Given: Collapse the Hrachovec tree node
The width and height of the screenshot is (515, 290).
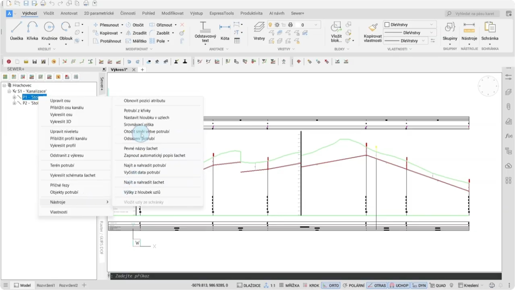Looking at the screenshot, I should [4, 85].
